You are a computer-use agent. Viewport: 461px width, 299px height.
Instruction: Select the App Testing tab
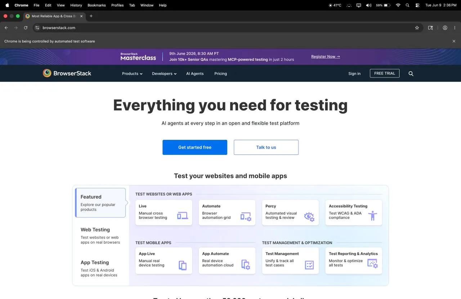(x=100, y=268)
